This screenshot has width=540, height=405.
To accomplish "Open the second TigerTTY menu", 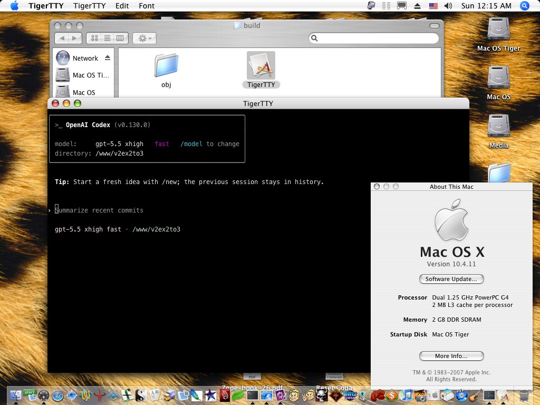I will 90,6.
